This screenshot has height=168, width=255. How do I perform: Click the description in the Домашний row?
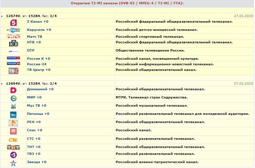click(x=160, y=89)
